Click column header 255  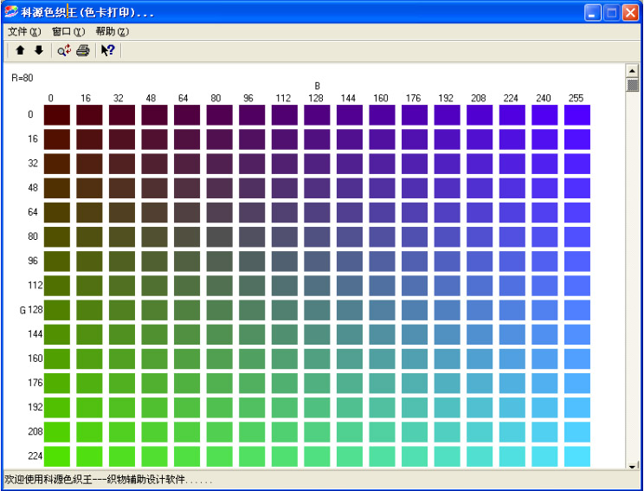pyautogui.click(x=576, y=98)
